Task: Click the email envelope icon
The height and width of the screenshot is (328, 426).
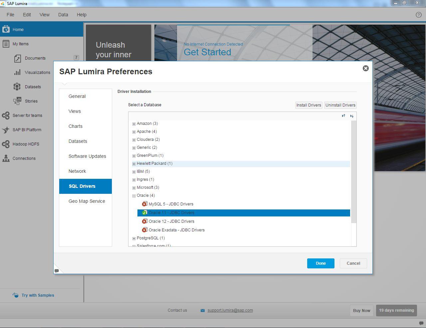Action: 203,310
